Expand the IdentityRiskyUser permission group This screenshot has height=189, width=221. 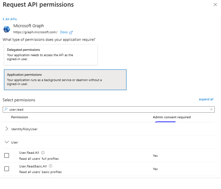click(7, 129)
